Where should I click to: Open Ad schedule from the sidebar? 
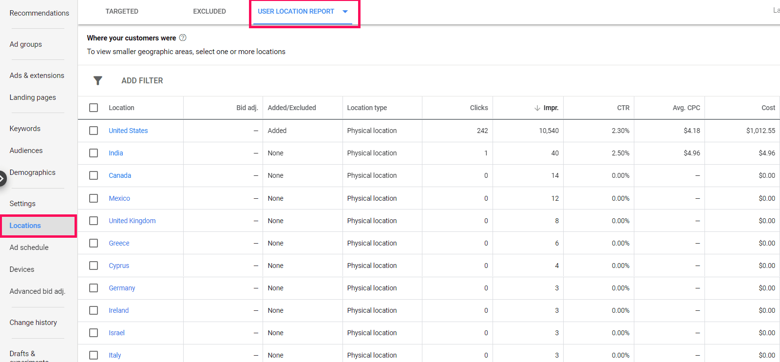pyautogui.click(x=29, y=248)
